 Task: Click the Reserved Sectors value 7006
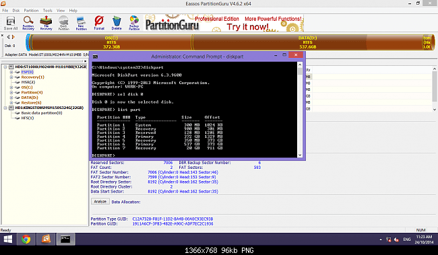168,163
